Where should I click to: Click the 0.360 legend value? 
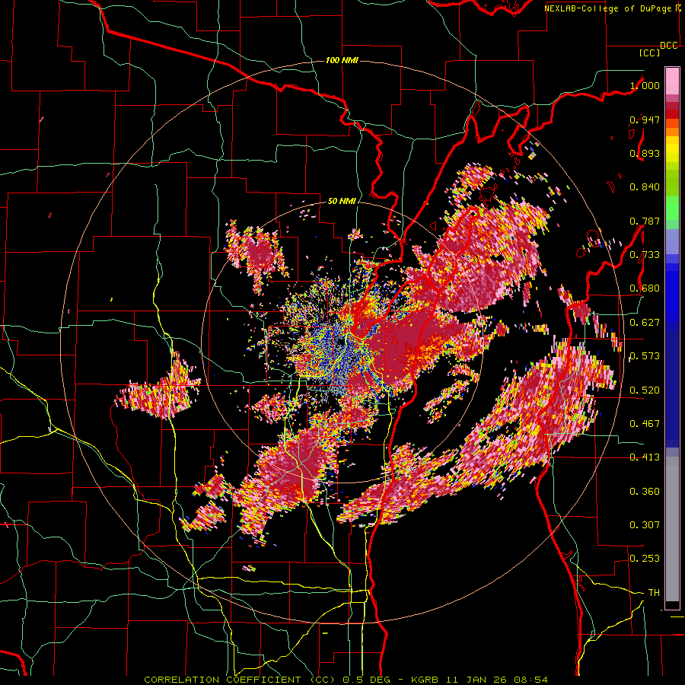pos(645,492)
